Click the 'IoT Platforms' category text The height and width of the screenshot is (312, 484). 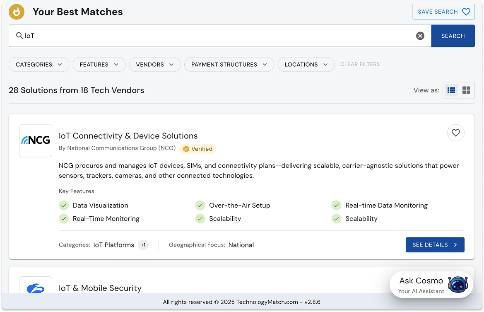coord(113,245)
